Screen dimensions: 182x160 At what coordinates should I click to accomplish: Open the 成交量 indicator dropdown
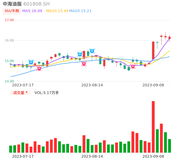[x=20, y=93]
